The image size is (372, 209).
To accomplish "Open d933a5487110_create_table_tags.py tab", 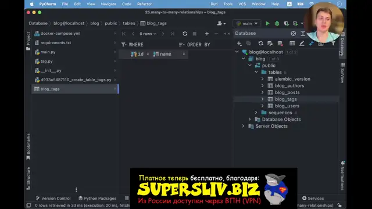I will [x=76, y=80].
